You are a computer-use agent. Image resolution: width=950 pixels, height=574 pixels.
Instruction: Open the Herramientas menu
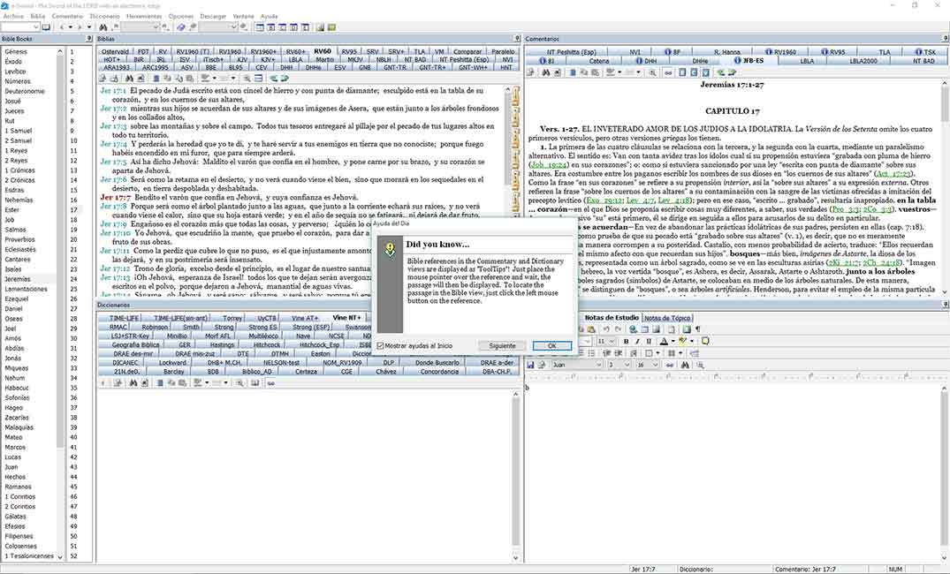tap(143, 17)
